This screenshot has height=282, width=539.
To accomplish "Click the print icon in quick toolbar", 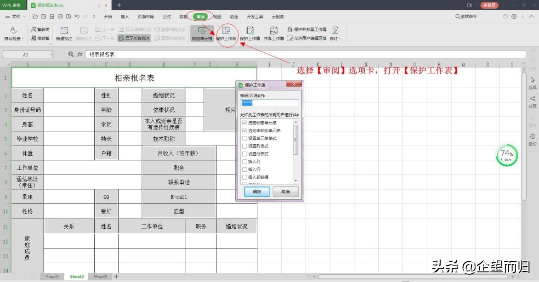I will (x=61, y=17).
